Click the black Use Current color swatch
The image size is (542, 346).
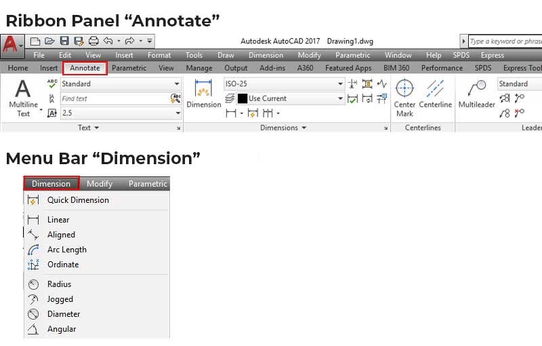pos(243,98)
